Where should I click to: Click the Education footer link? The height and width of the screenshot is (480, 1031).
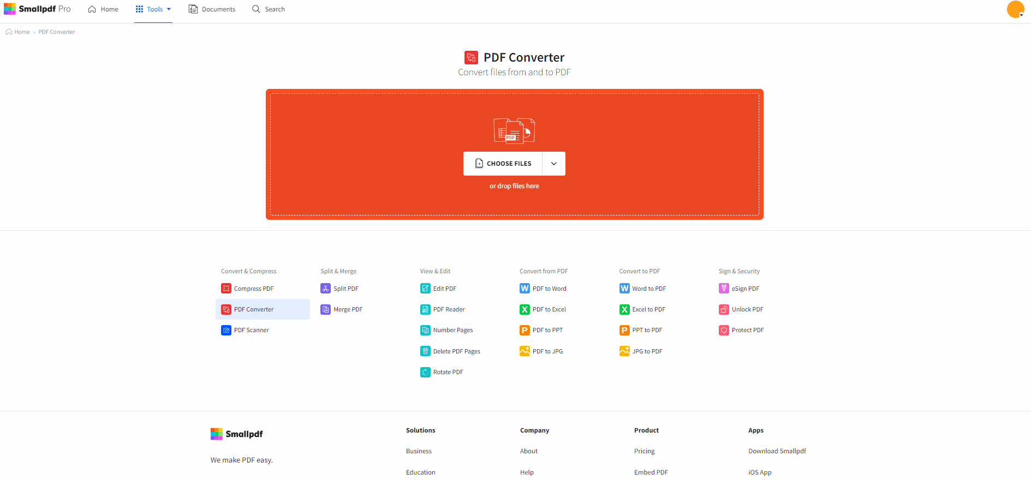(x=421, y=472)
